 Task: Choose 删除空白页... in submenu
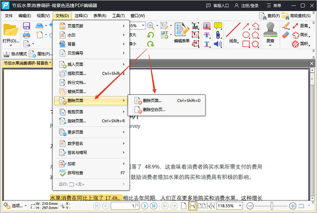167,110
